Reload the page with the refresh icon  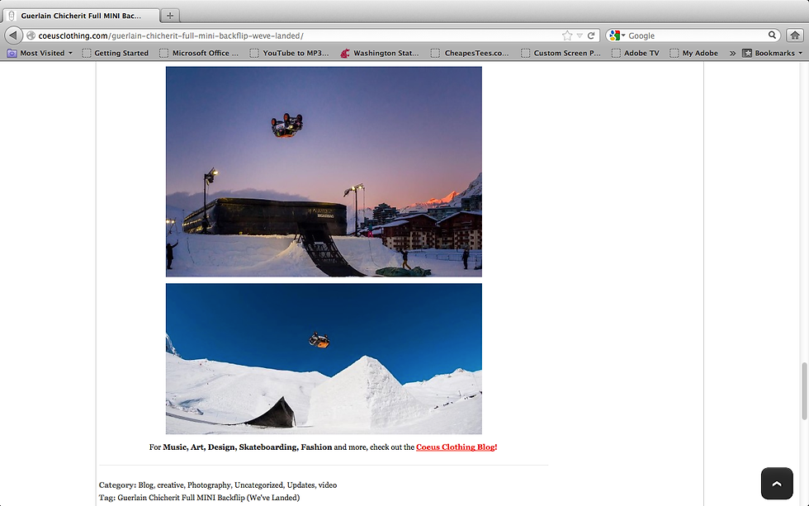click(x=591, y=35)
